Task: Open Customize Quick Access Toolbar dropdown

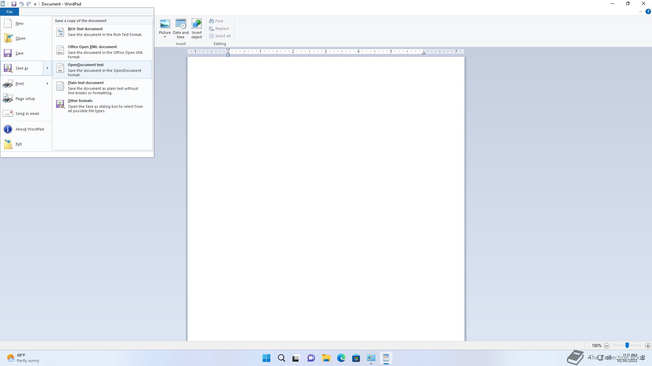Action: (35, 4)
